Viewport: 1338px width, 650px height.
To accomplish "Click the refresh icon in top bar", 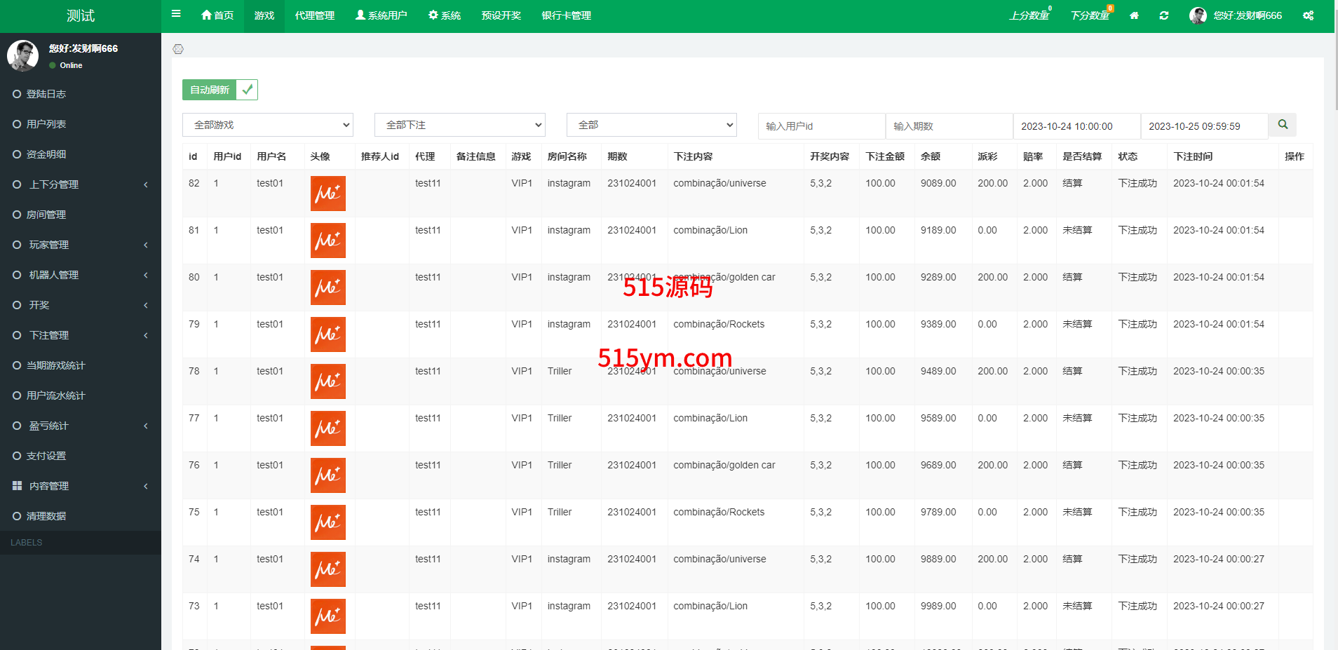I will (x=1164, y=15).
